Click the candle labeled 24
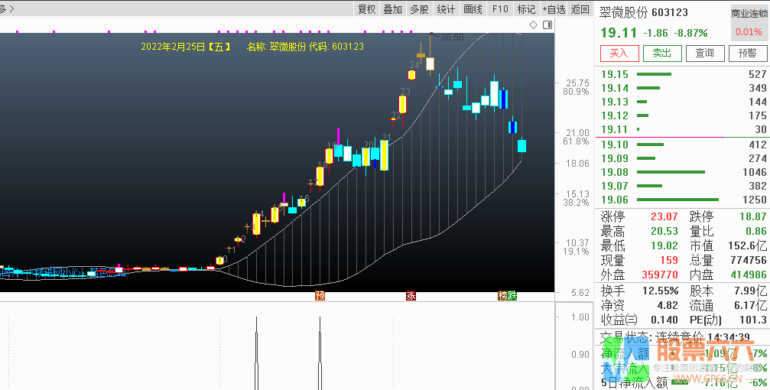Screen dimensions: 770x390 [411, 75]
